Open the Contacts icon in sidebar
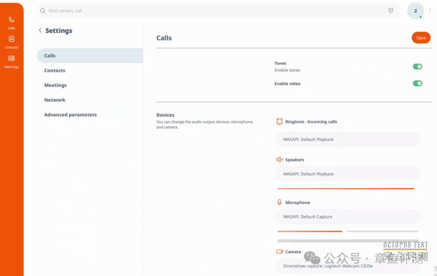 pos(12,41)
